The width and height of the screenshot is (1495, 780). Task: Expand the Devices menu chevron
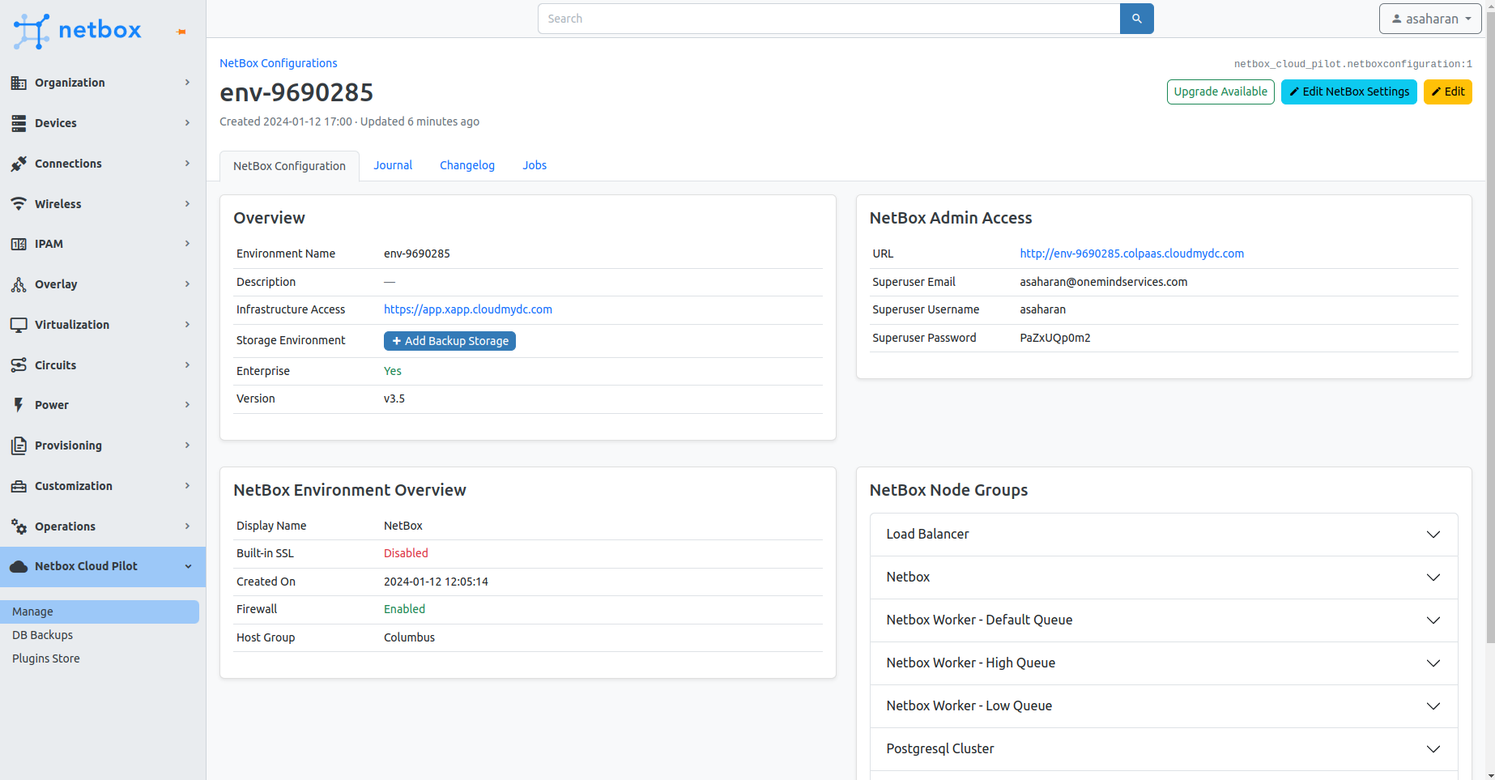click(187, 123)
